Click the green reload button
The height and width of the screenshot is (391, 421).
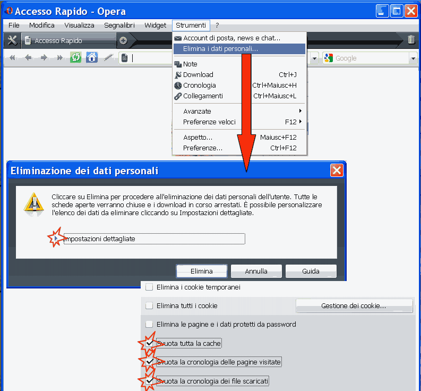coord(75,58)
